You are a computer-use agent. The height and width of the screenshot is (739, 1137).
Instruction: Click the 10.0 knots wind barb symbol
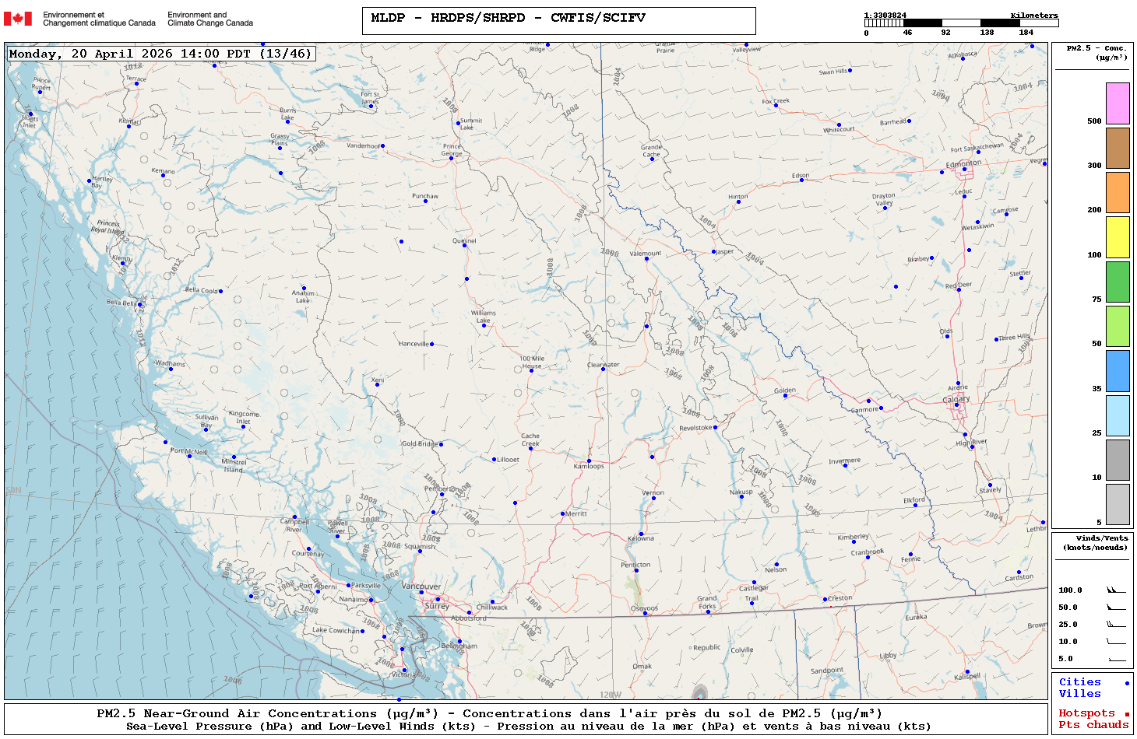coord(1115,642)
